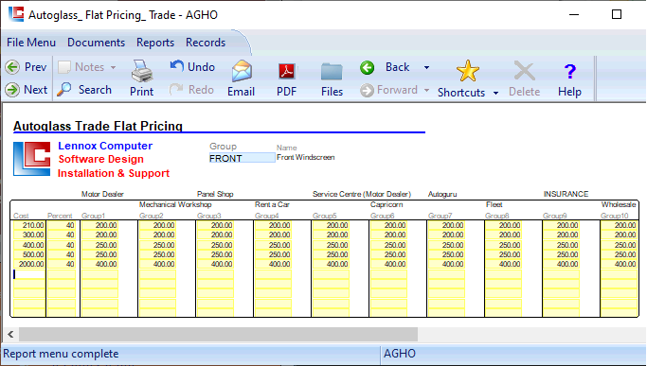Click the green Back arrow icon
The image size is (647, 366).
(367, 67)
